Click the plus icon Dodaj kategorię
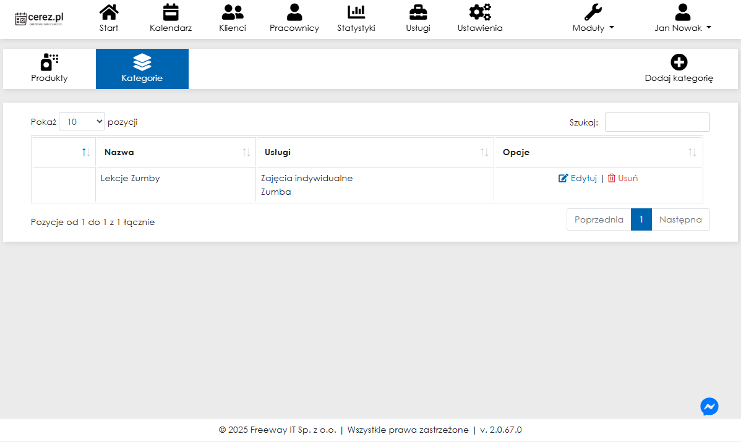 click(679, 62)
